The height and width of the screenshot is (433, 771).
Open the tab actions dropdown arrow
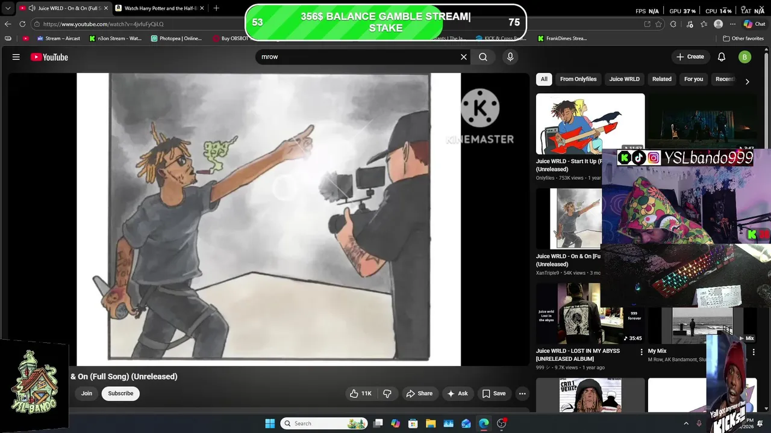point(8,8)
